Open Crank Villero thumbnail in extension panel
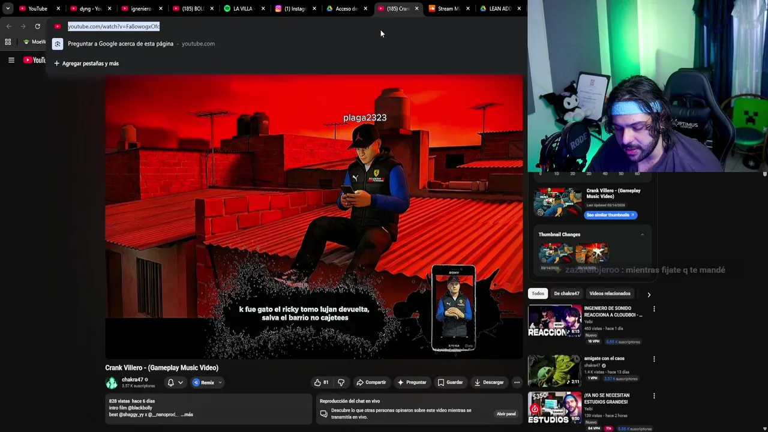Image resolution: width=768 pixels, height=432 pixels. click(557, 202)
